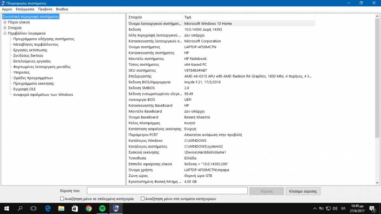Screen dimensions: 381x214
Task: Select Προγράμματα οδήγησης συστήματος
Action: click(x=44, y=39)
